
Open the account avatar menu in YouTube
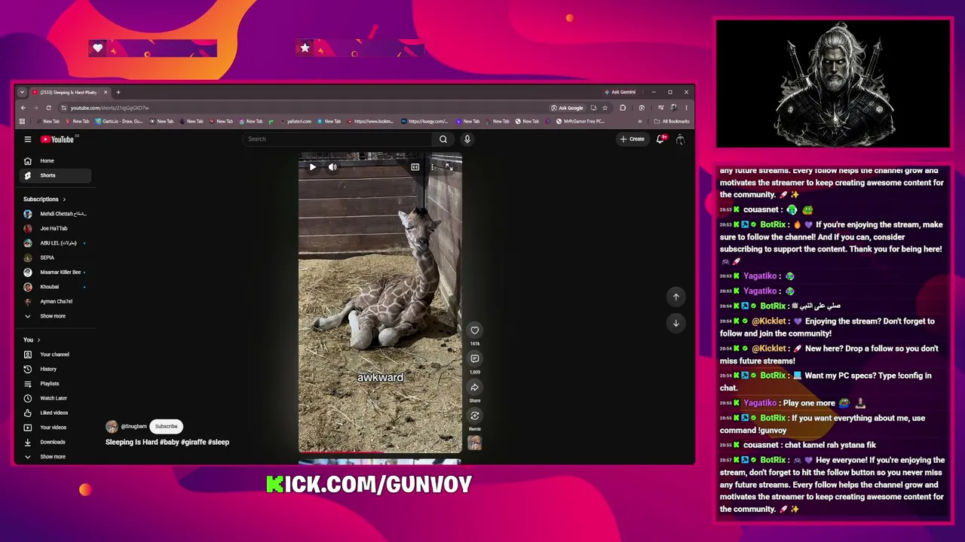click(680, 139)
